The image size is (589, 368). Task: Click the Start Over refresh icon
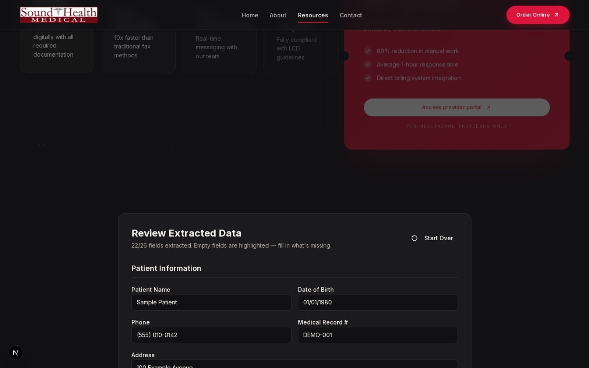414,238
